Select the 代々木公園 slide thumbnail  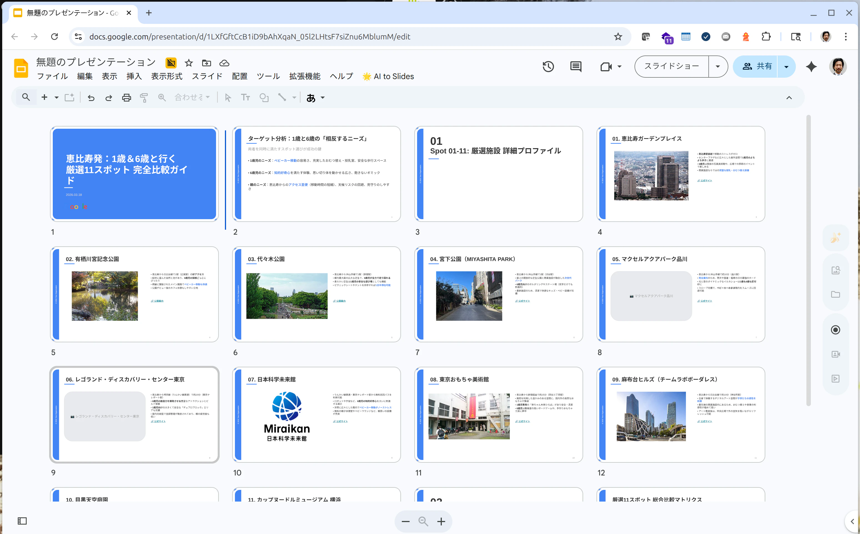pos(316,294)
